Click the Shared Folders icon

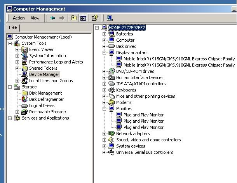coord(24,68)
